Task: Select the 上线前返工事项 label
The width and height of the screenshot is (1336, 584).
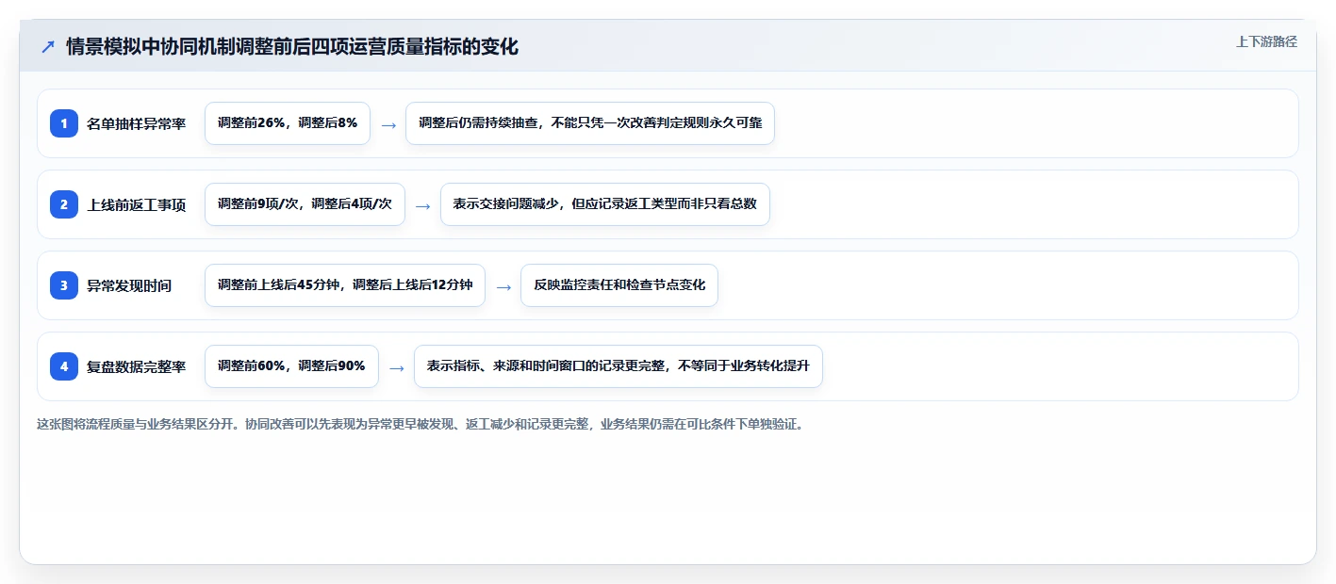Action: [x=136, y=204]
